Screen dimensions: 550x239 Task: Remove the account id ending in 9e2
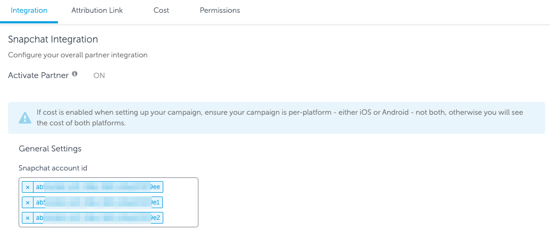pyautogui.click(x=28, y=218)
